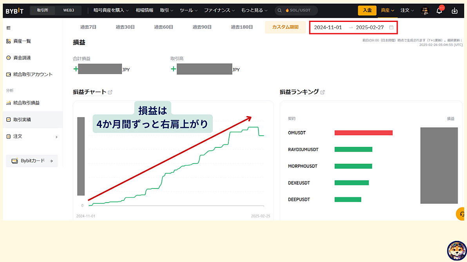Collapse the sidebar hamburger menu icon

pyautogui.click(x=8, y=28)
